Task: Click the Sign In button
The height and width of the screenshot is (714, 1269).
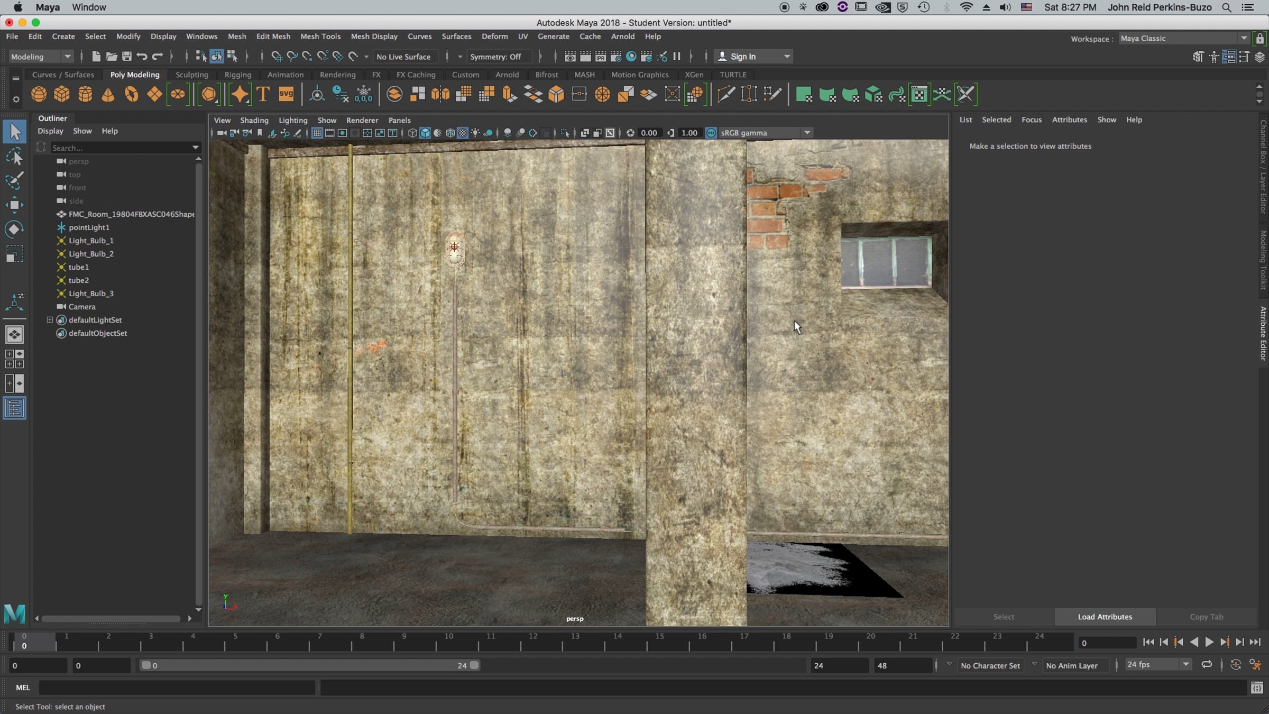Action: [x=742, y=57]
